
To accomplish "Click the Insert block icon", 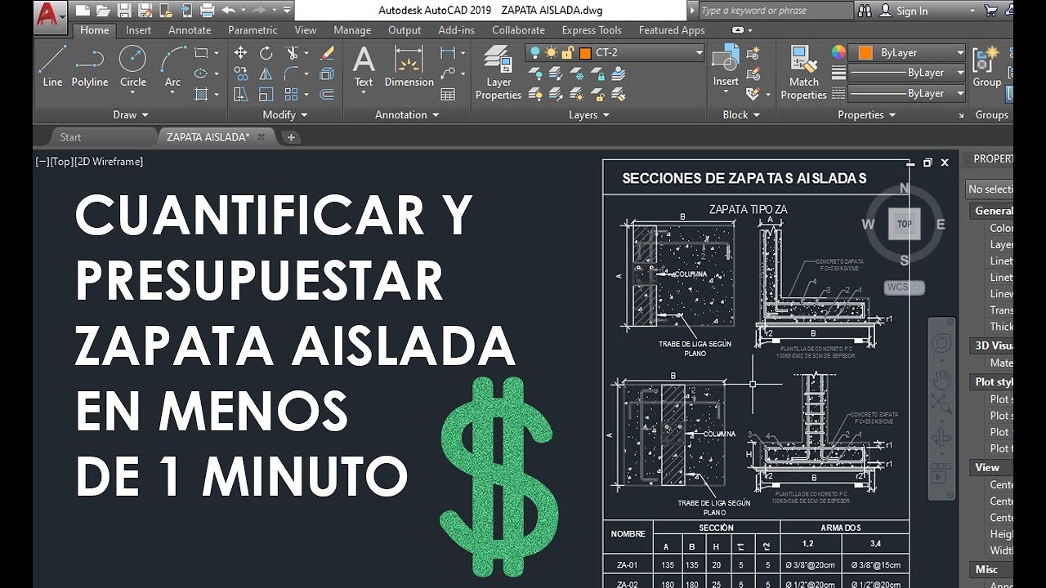I will [726, 67].
